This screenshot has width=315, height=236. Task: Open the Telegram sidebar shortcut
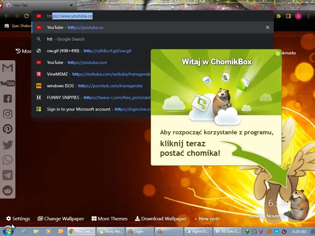(8, 175)
